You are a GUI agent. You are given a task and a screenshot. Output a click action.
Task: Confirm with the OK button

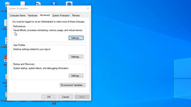click(49, 97)
